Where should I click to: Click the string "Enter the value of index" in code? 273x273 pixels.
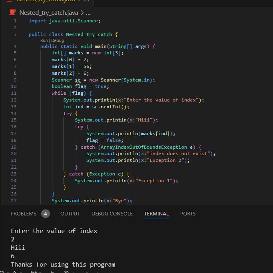161,100
